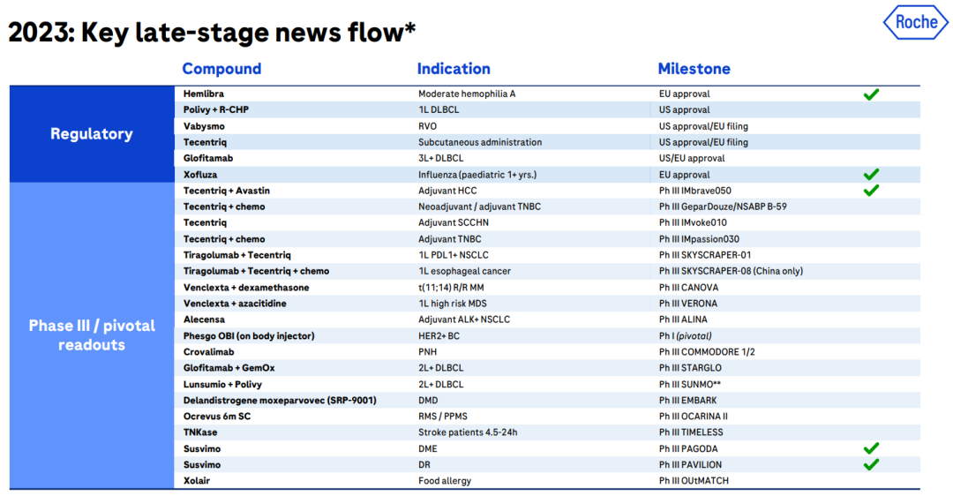Click 'Ocrevus 6m SC' cell

(x=217, y=417)
